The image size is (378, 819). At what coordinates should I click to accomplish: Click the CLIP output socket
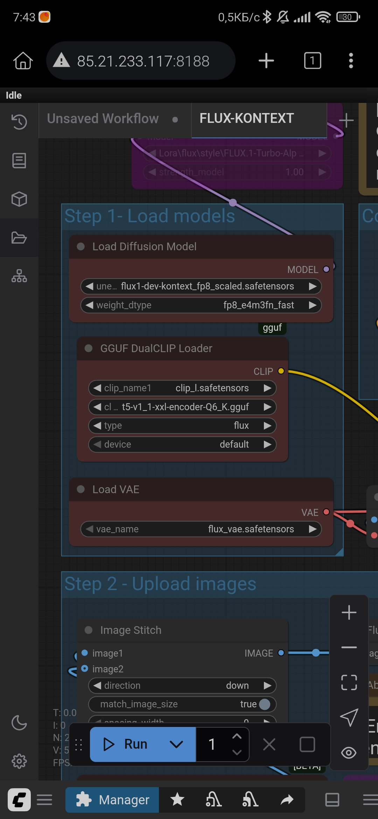pos(281,371)
